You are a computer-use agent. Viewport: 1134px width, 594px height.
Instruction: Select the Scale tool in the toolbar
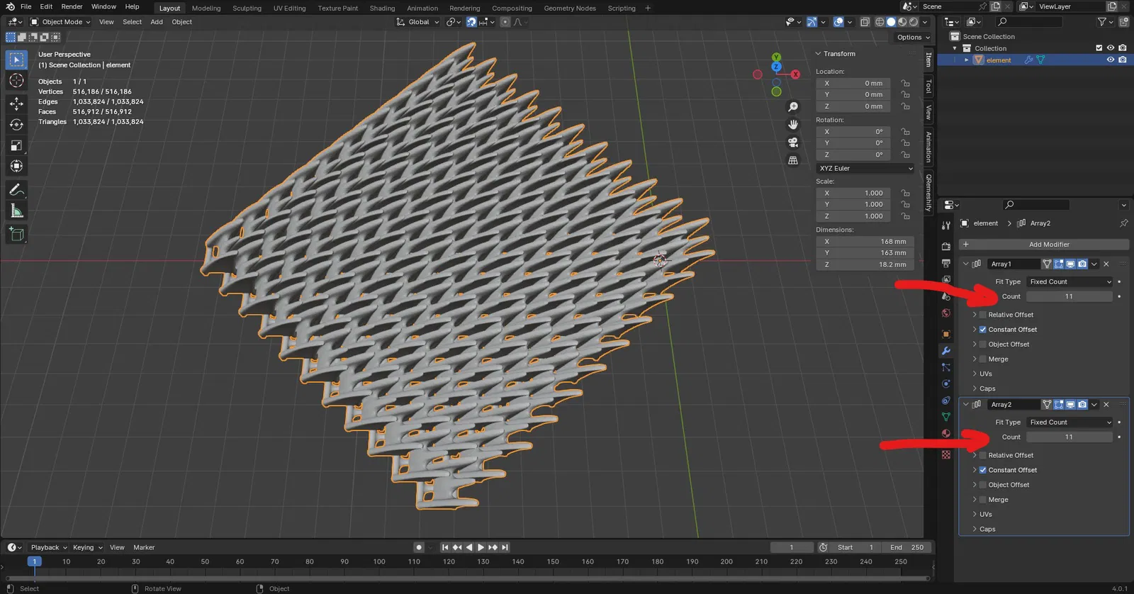(x=16, y=146)
